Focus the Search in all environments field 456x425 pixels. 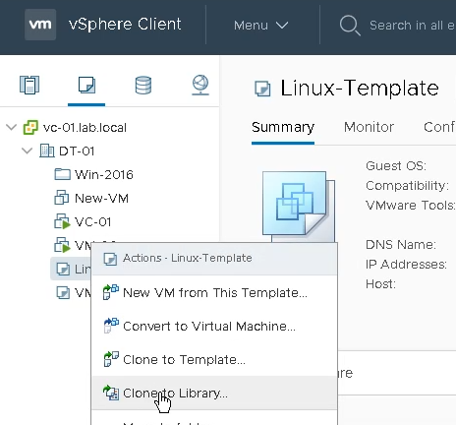[413, 26]
